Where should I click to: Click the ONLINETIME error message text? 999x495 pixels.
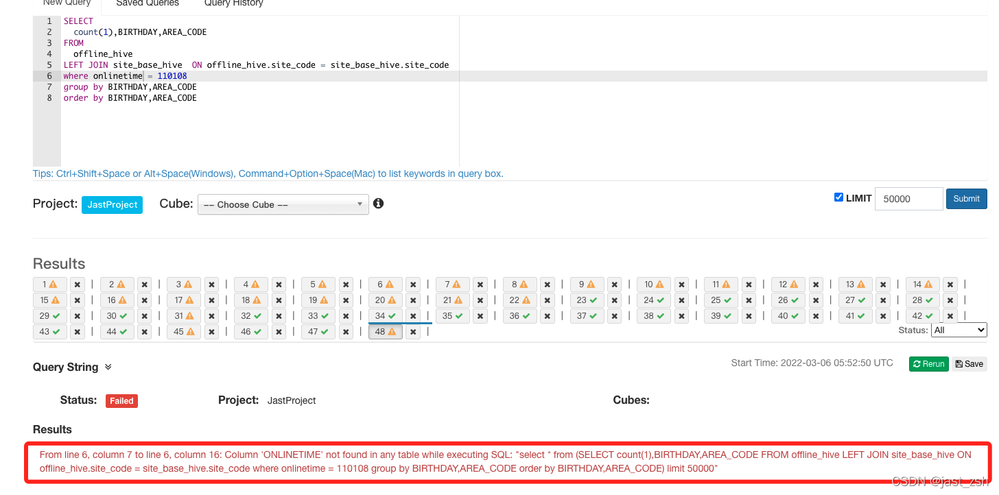click(506, 461)
